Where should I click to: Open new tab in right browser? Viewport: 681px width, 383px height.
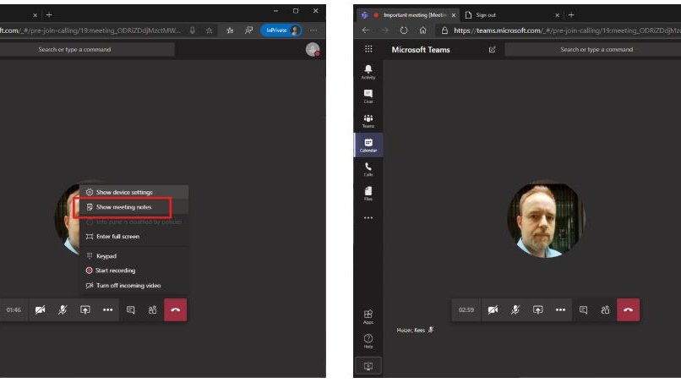pos(571,14)
